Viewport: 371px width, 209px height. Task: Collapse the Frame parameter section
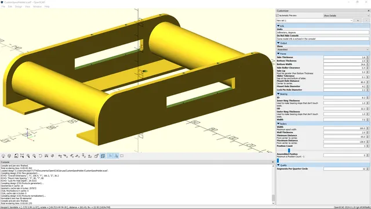[x=278, y=54]
